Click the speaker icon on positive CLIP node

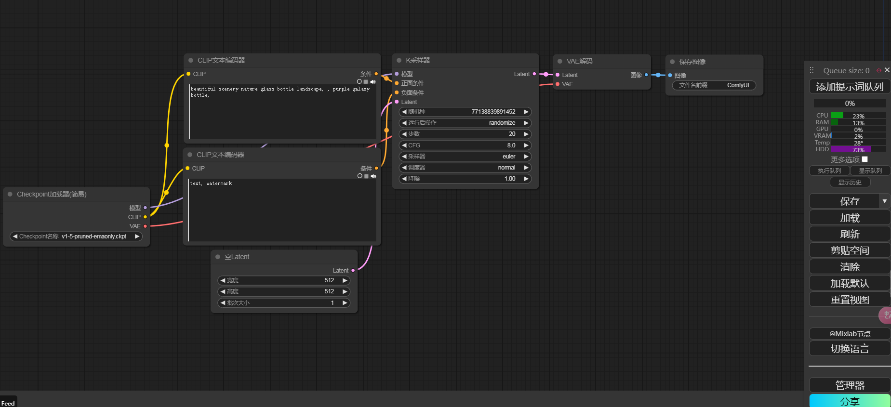click(x=373, y=82)
